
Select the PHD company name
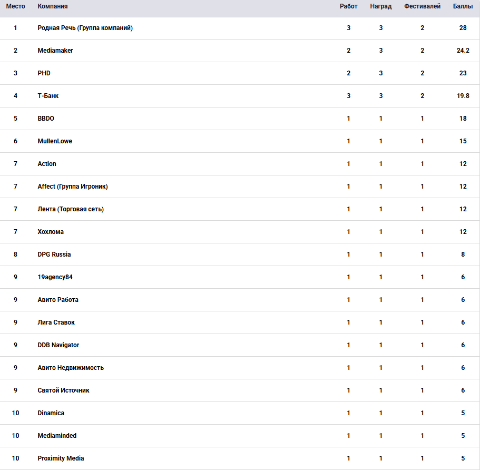44,73
